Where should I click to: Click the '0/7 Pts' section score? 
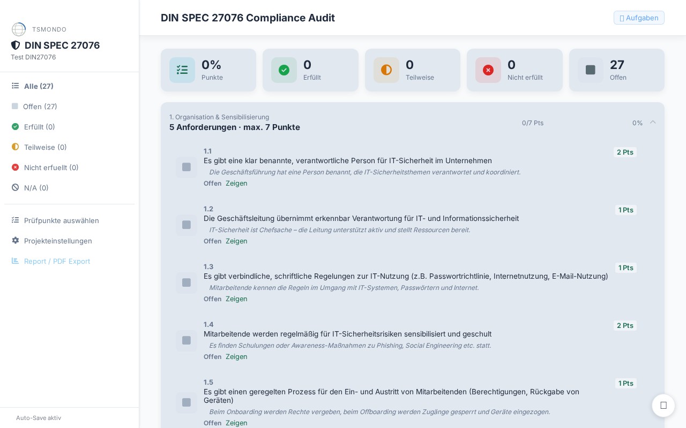tap(533, 123)
